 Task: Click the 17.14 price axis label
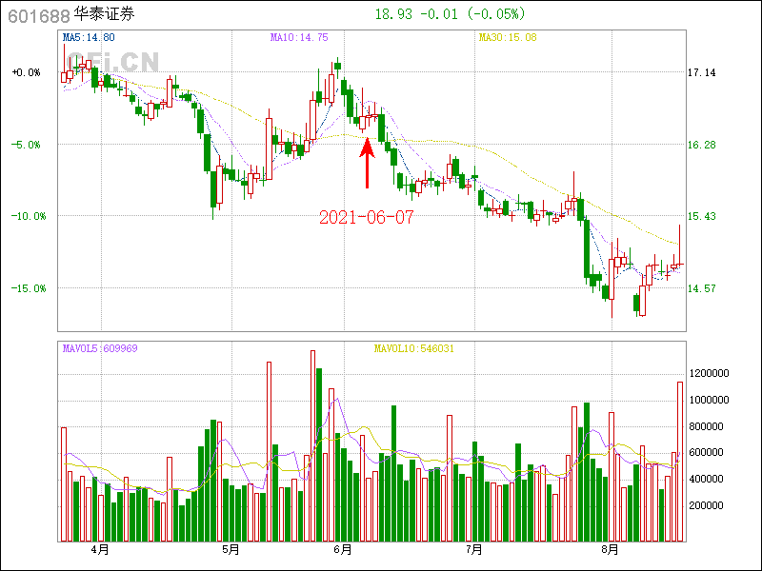(702, 73)
